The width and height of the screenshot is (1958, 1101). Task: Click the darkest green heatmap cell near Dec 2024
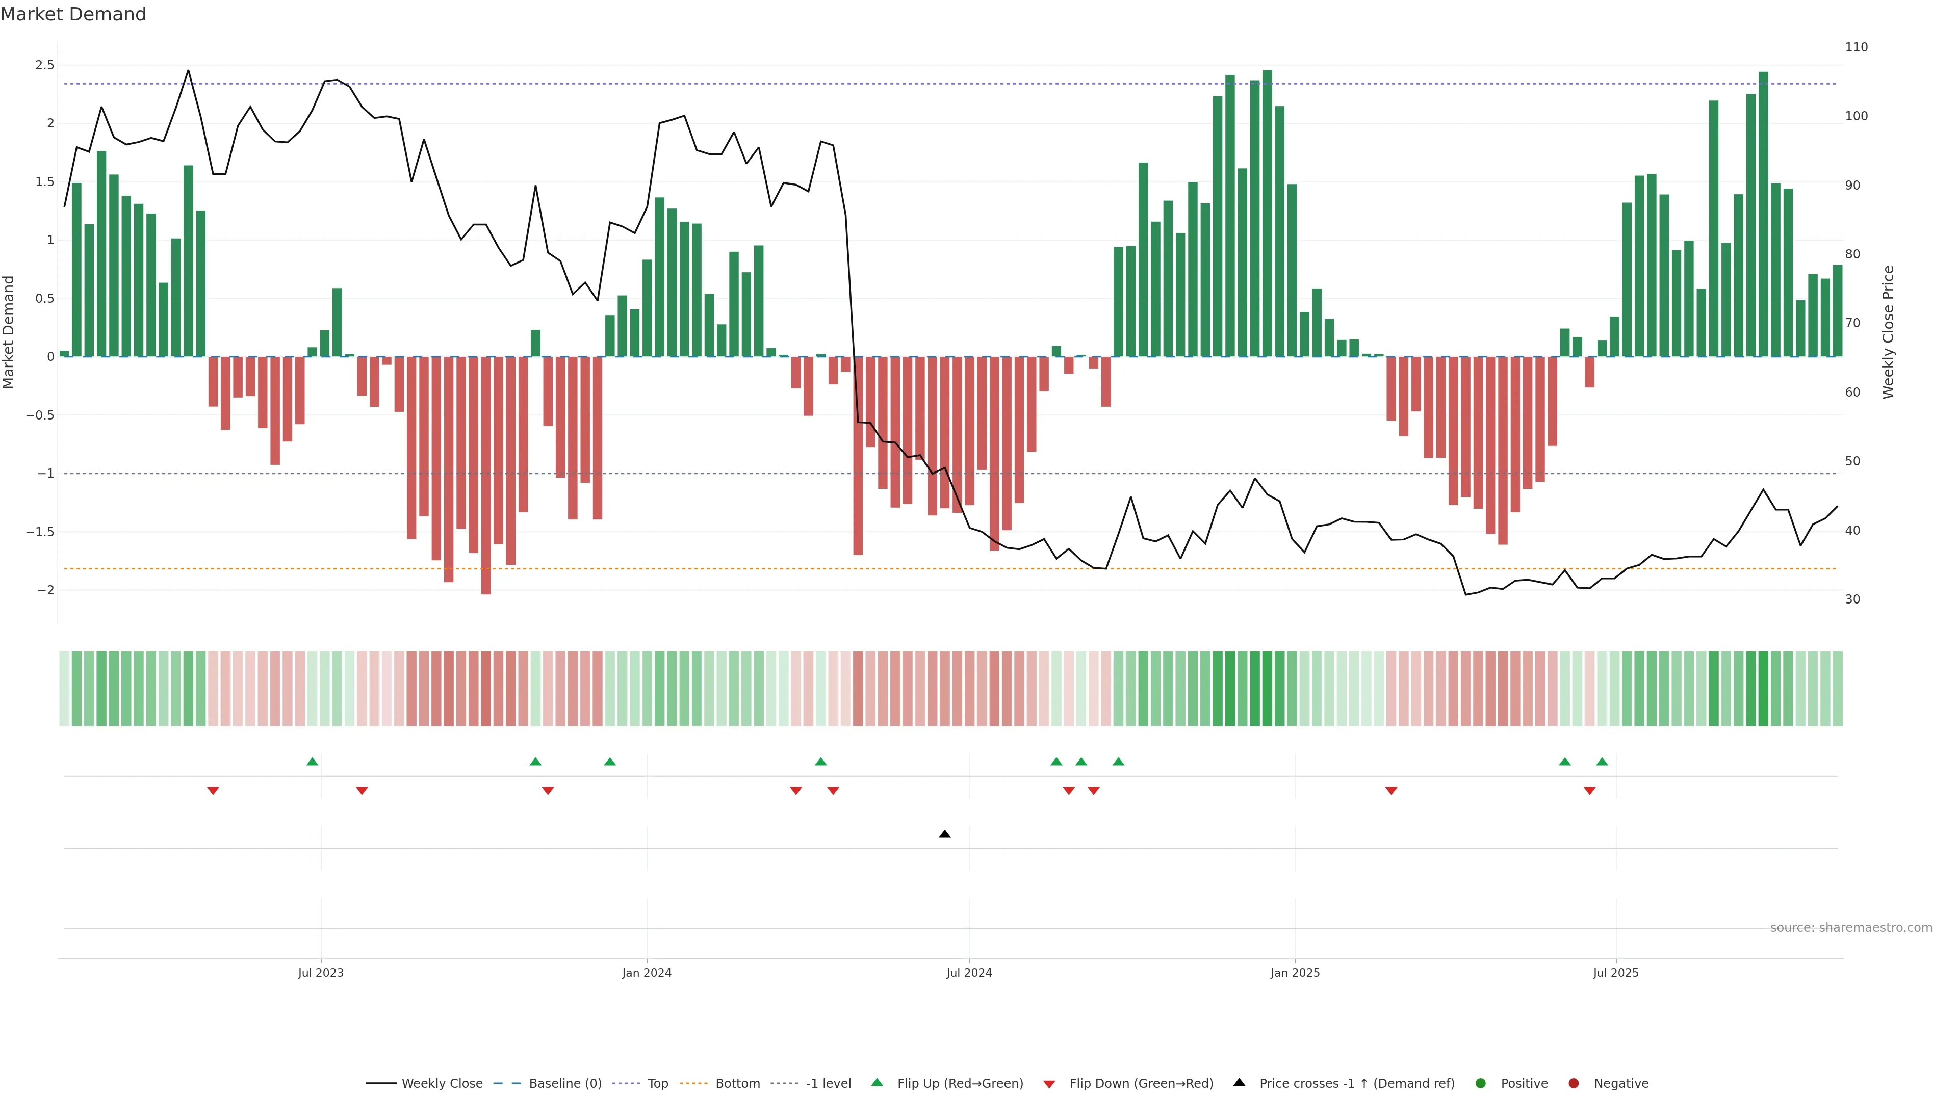tap(1267, 689)
